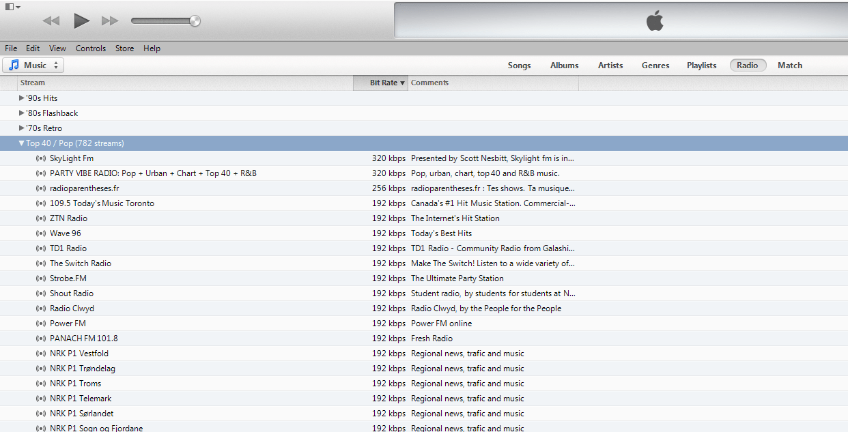Open the Help menu
The image size is (848, 432).
tap(152, 48)
